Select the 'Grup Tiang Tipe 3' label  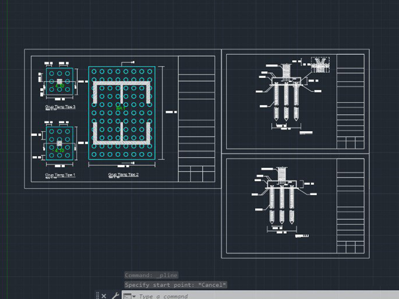click(60, 107)
